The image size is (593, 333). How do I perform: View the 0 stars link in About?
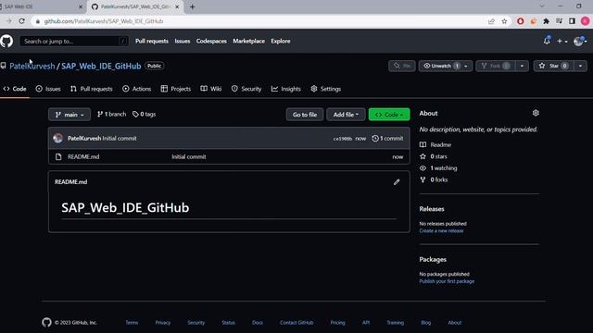pyautogui.click(x=434, y=156)
